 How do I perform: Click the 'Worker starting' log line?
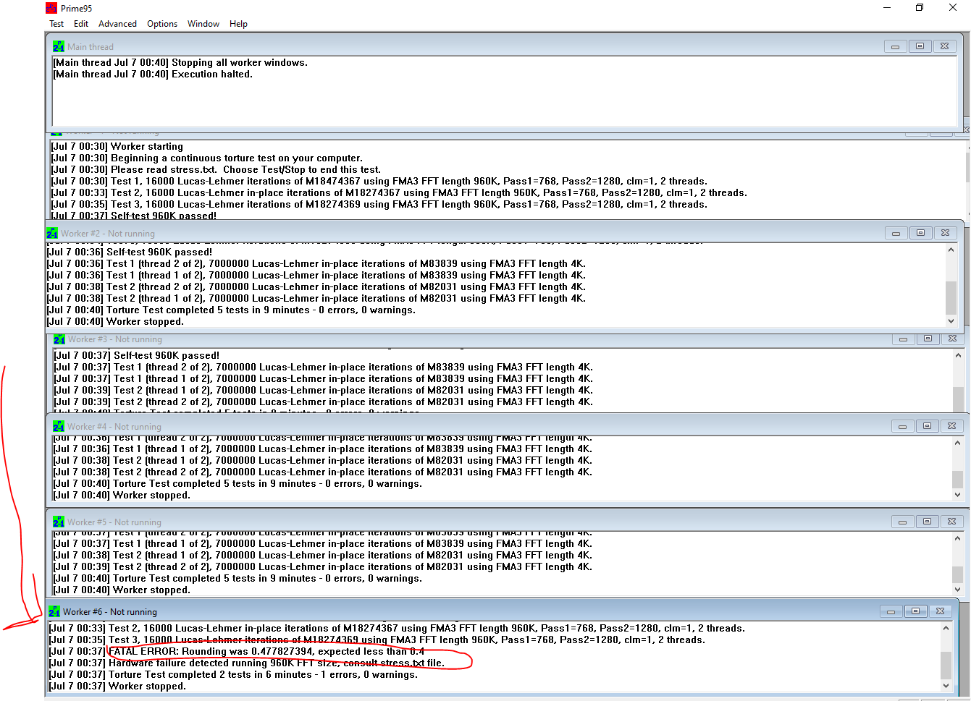click(117, 147)
